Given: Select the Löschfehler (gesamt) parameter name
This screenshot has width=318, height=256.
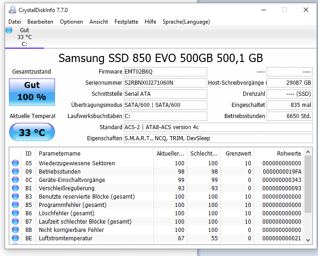Looking at the screenshot, I should click(x=67, y=213).
